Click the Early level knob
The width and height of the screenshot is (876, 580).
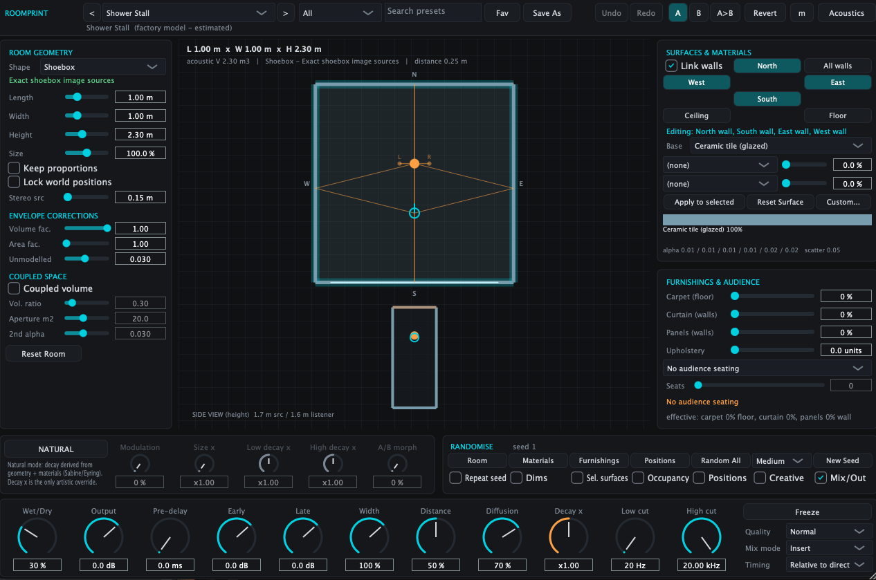(237, 538)
